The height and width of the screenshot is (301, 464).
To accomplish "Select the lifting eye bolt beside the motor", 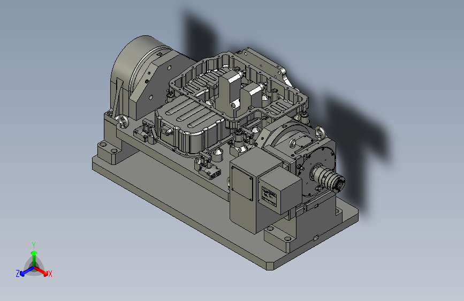I will coord(124,121).
